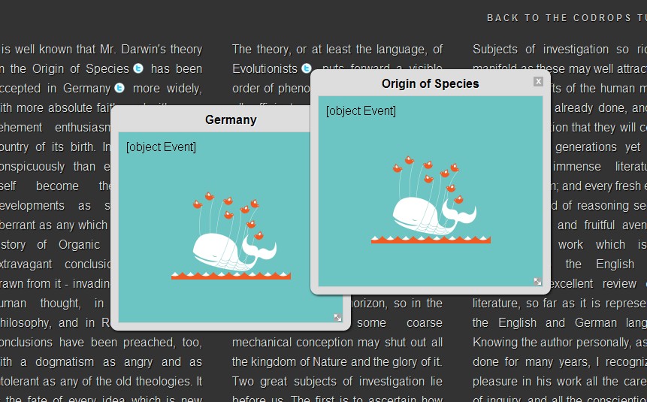The image size is (647, 402).
Task: Click the Twitter icon after 'Origin of Species'
Action: point(138,68)
